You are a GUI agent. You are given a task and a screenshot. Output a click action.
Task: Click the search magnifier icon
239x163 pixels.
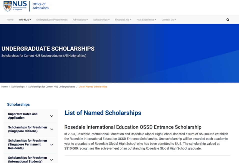(228, 20)
